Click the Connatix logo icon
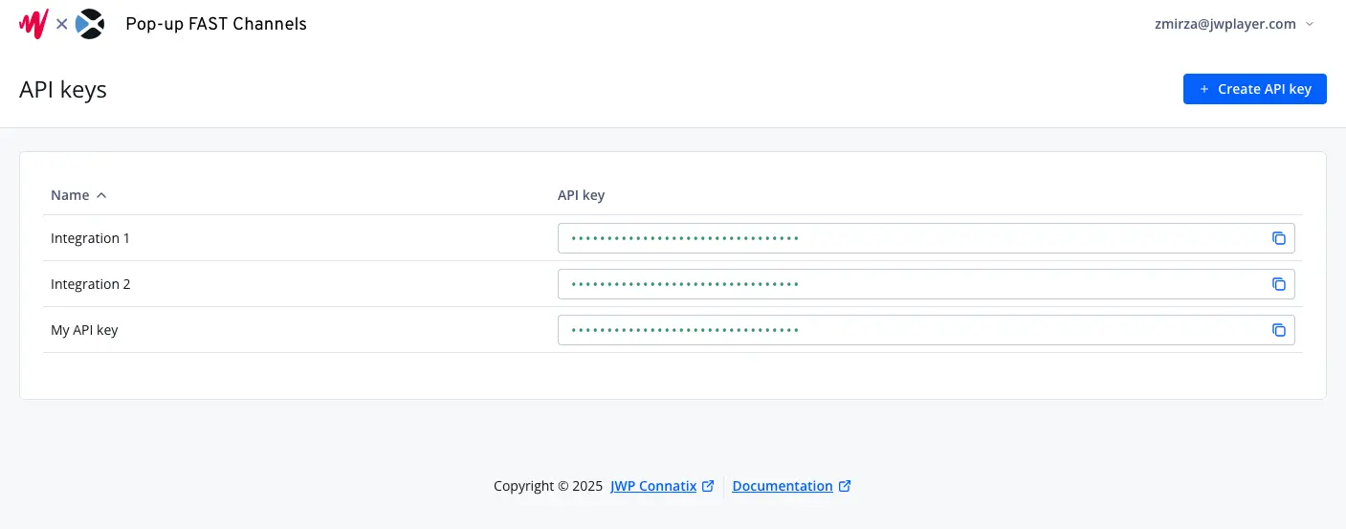The width and height of the screenshot is (1346, 529). [x=90, y=24]
